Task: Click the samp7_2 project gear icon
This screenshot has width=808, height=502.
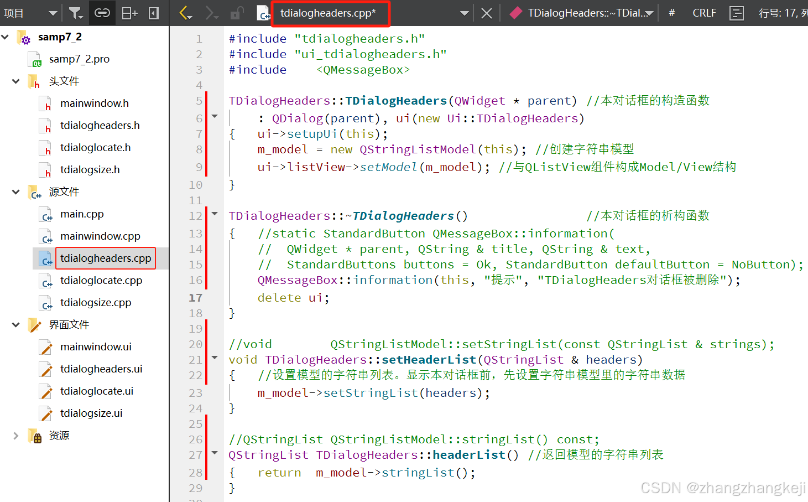Action: point(24,38)
